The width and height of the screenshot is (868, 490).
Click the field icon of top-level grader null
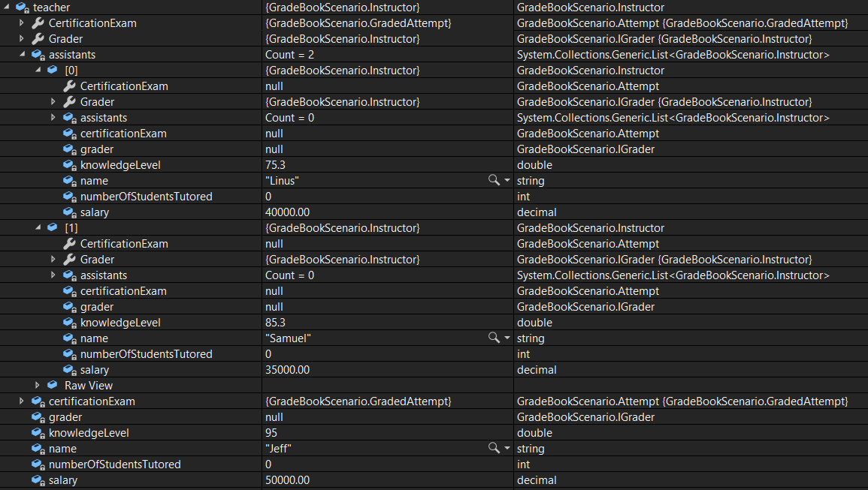pyautogui.click(x=38, y=417)
